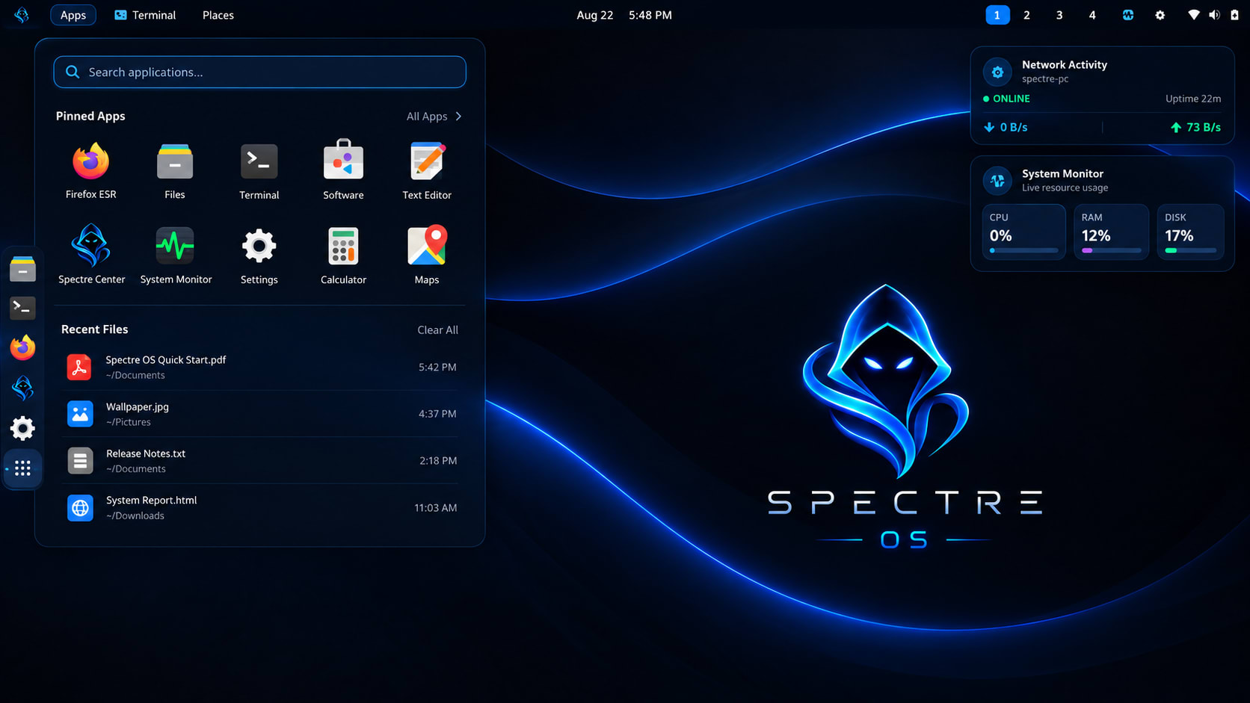Open Spectre Center from pinned apps

pos(91,254)
